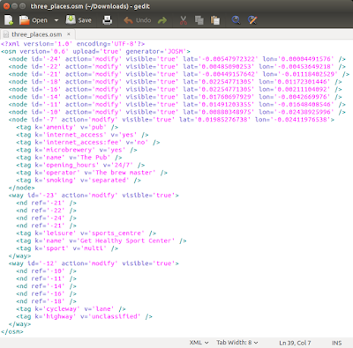
Task: Copy selection using the copy icon
Action: (199, 20)
